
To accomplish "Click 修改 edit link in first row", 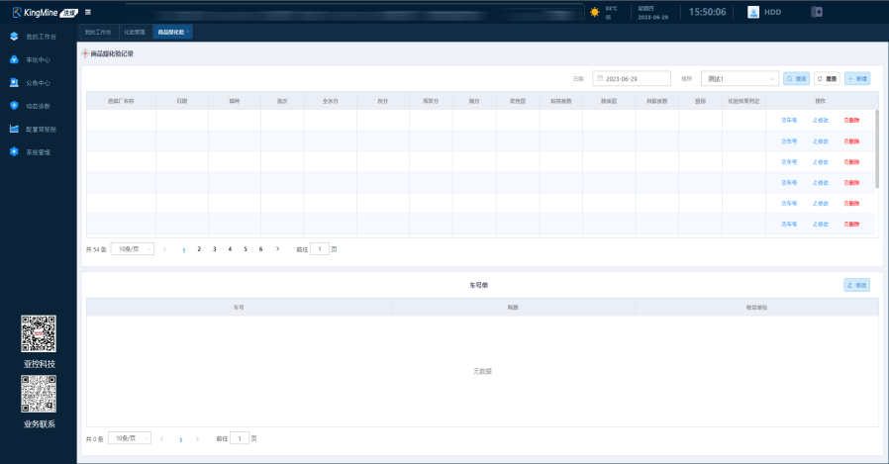I will click(x=821, y=120).
